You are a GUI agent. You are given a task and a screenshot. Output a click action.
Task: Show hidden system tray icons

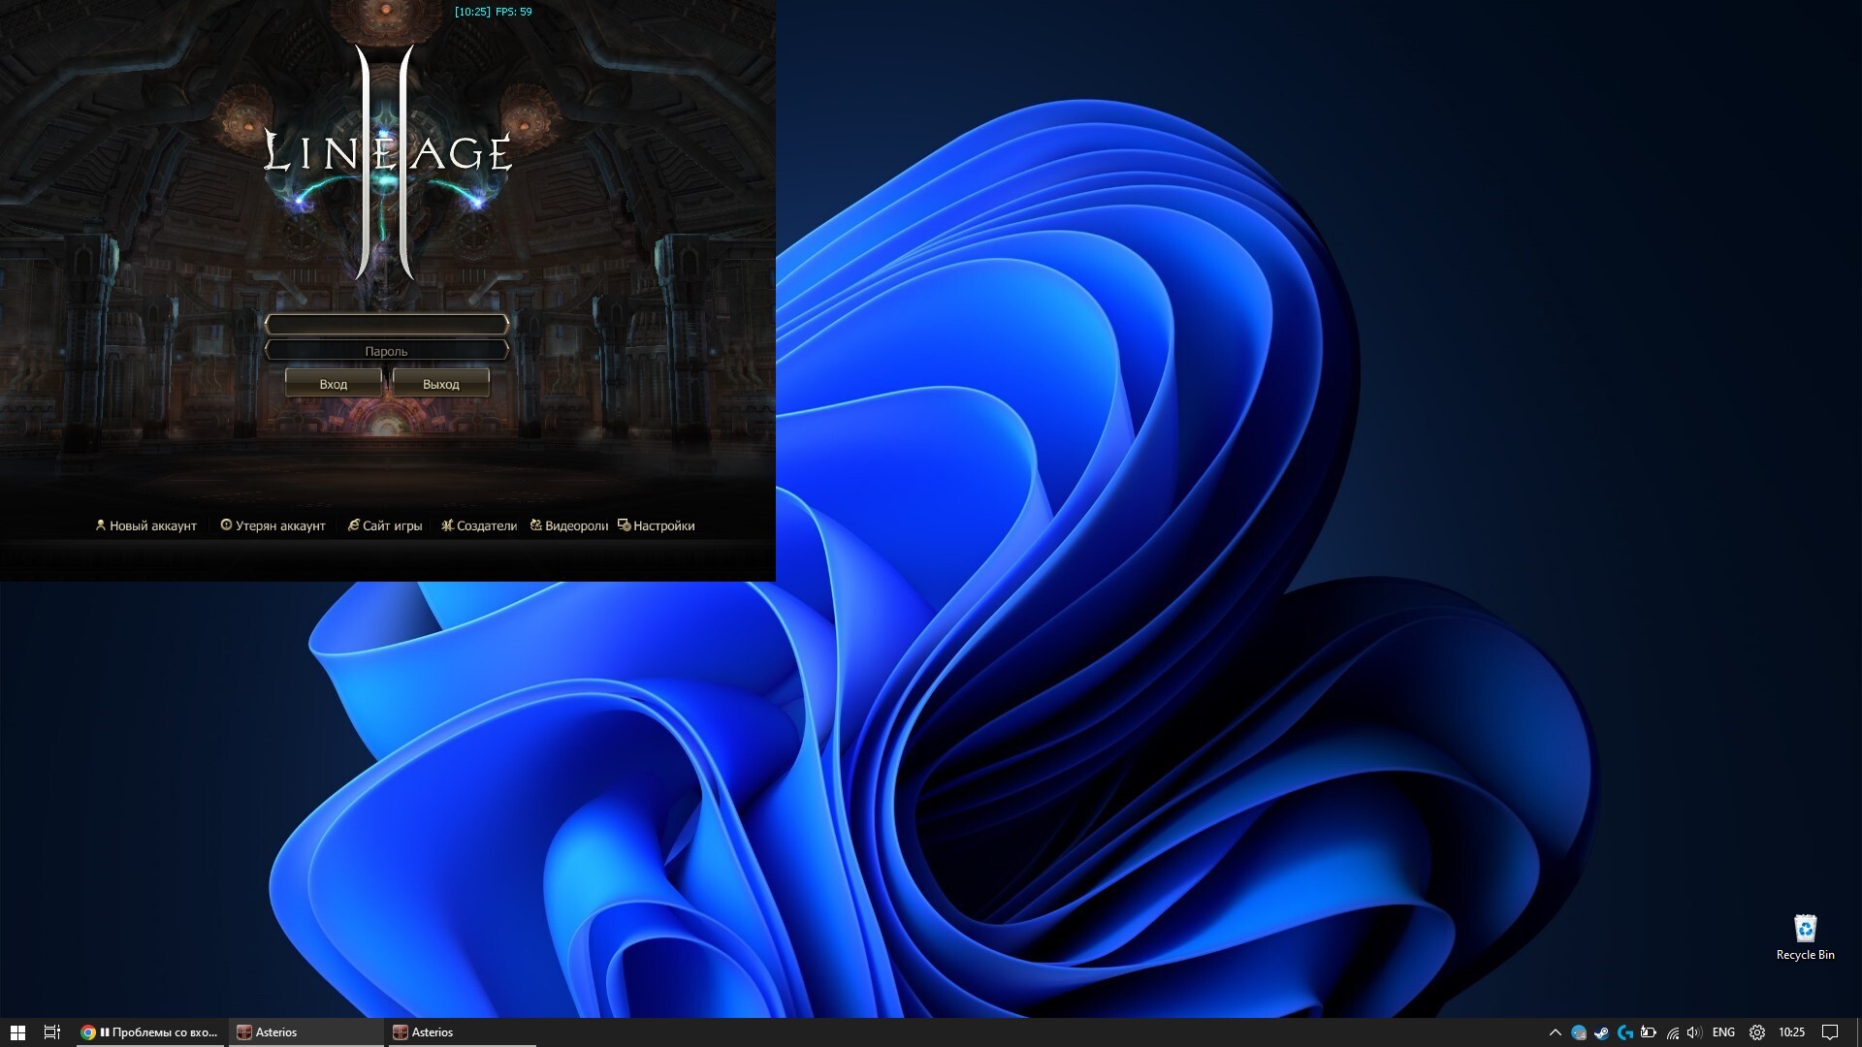(1555, 1032)
